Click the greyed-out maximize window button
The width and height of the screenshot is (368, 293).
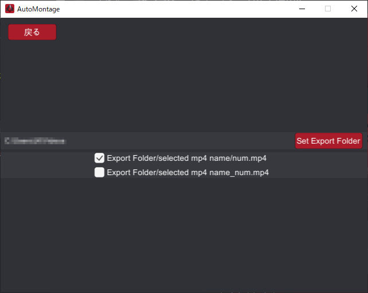click(328, 9)
